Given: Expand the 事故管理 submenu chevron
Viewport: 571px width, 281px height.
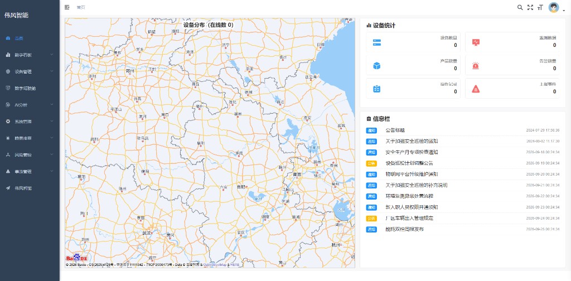Looking at the screenshot, I should point(52,171).
